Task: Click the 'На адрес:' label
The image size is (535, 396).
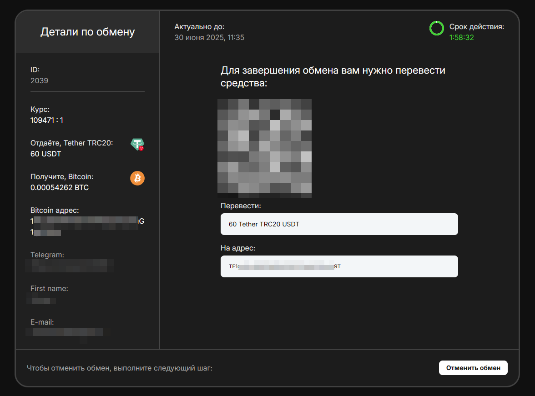Action: coord(238,248)
